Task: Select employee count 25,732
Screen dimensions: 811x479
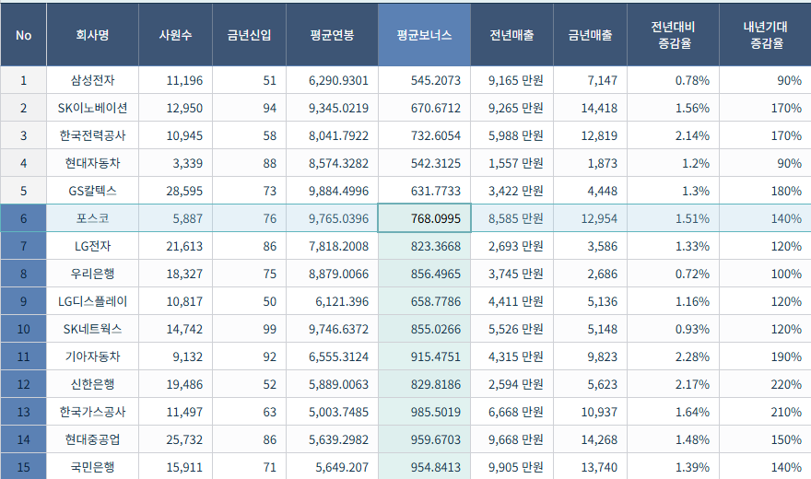Action: click(175, 439)
